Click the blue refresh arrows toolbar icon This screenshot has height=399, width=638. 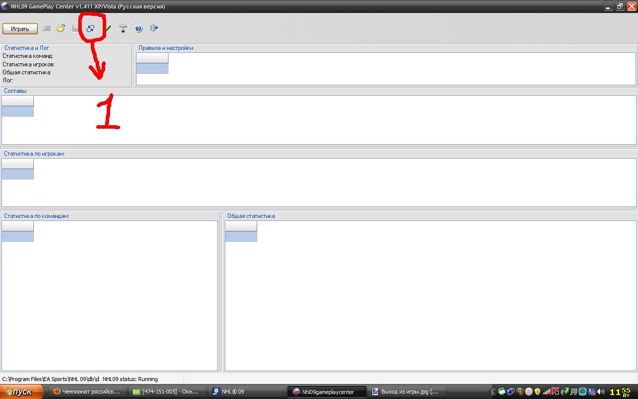90,28
